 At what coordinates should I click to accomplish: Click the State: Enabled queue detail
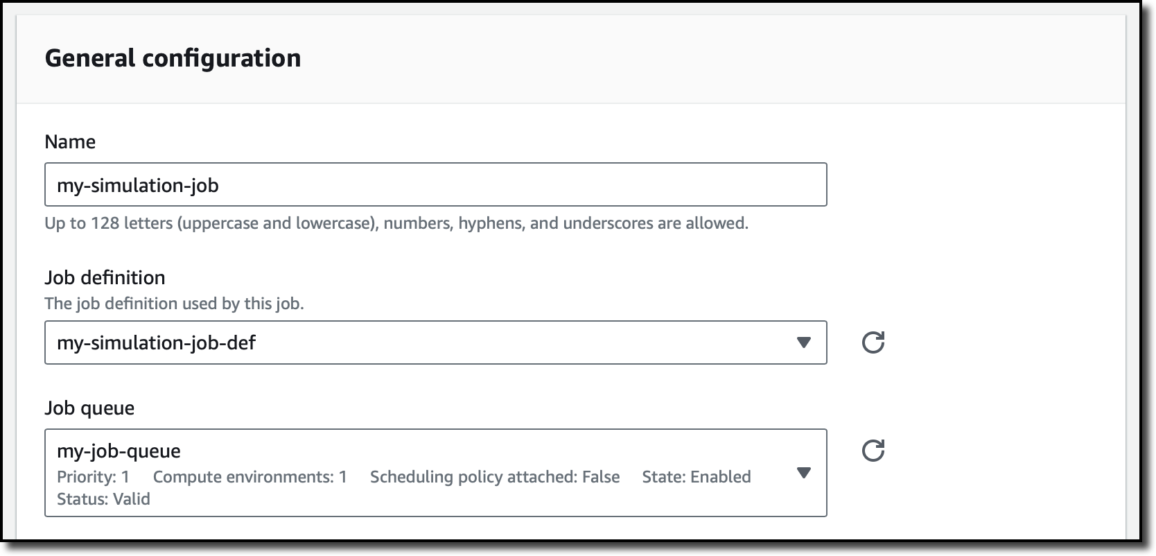[x=696, y=477]
